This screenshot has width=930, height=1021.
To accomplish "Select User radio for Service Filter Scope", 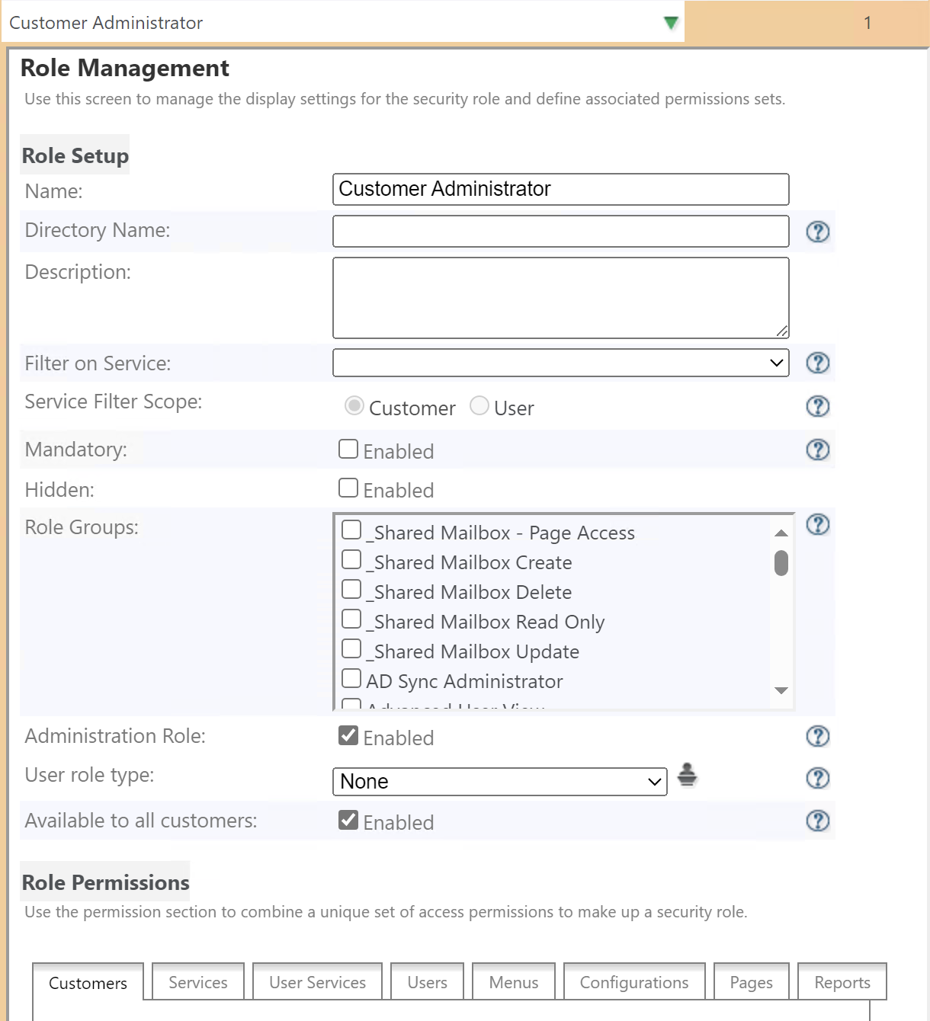I will point(479,405).
